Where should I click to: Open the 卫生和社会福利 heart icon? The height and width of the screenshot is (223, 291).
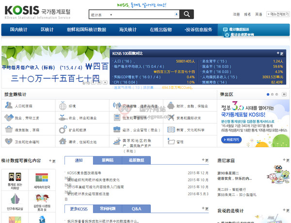[9, 141]
